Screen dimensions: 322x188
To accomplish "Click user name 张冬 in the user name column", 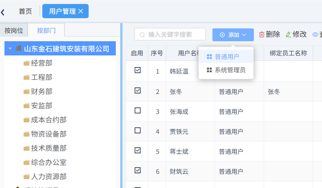I will pos(176,92).
